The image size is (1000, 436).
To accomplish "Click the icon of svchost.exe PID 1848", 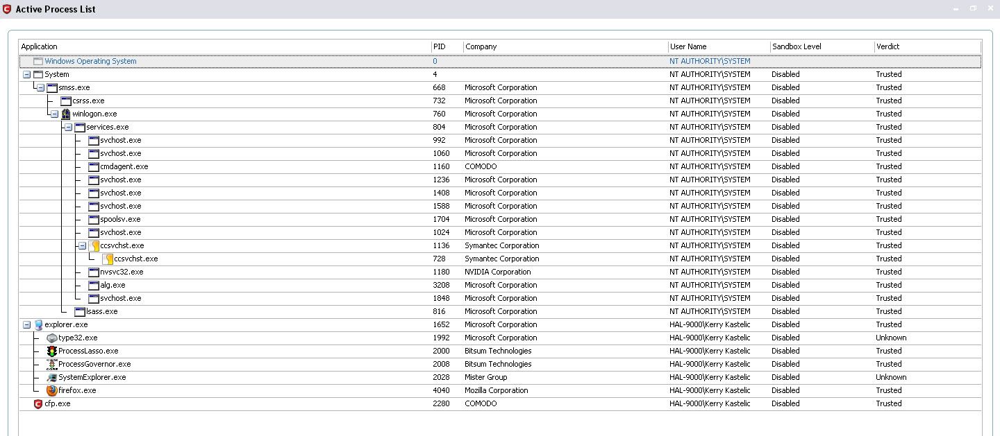I will pyautogui.click(x=94, y=298).
